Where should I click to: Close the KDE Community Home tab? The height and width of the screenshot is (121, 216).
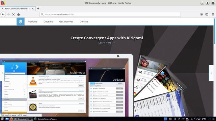(33, 9)
